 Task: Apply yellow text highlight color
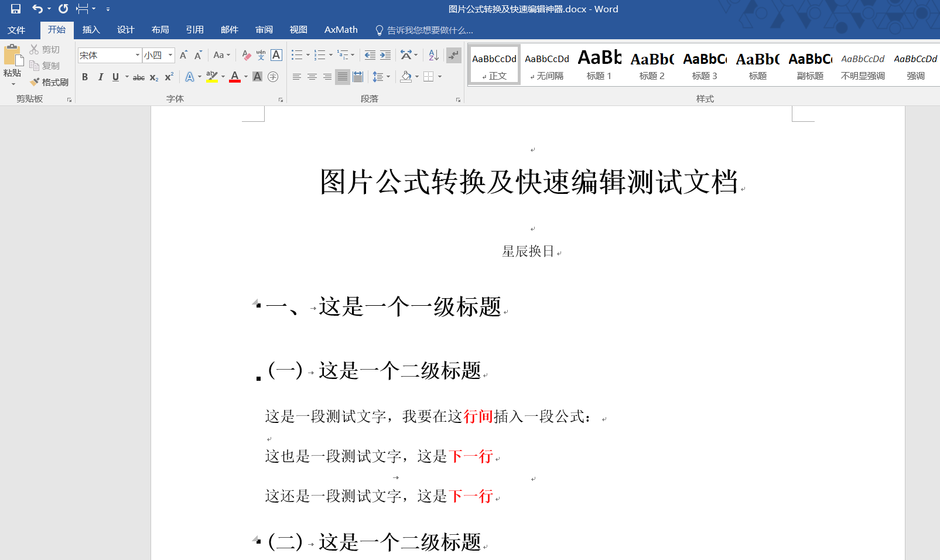(x=211, y=77)
